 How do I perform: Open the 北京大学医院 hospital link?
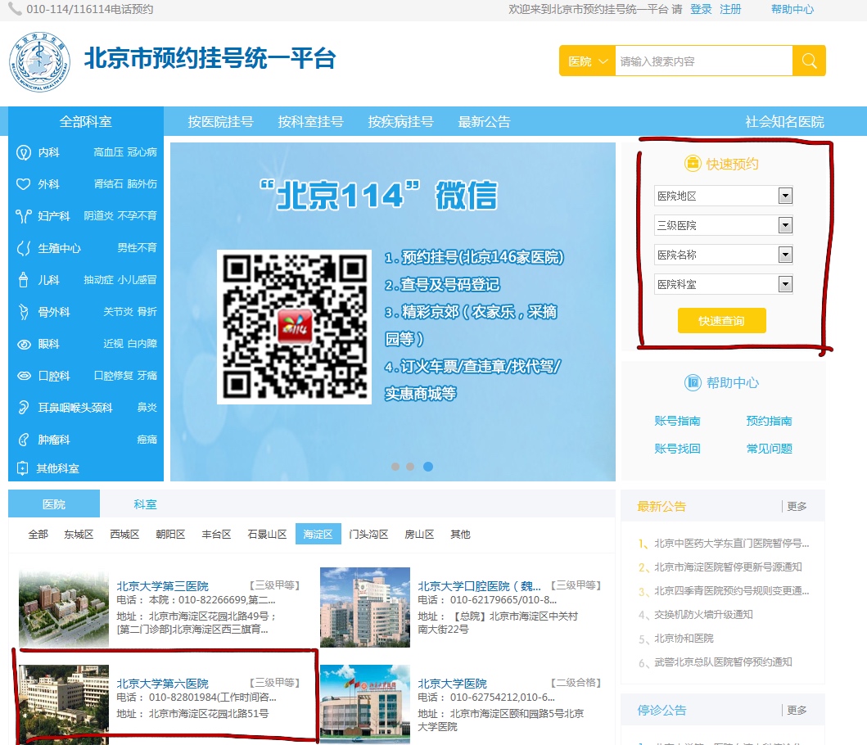[452, 684]
